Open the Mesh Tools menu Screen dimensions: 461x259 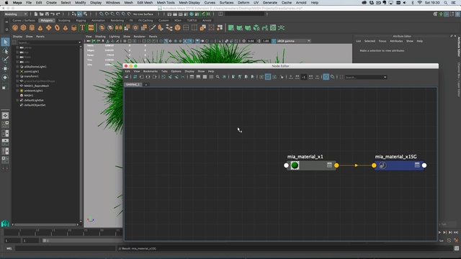point(166,3)
